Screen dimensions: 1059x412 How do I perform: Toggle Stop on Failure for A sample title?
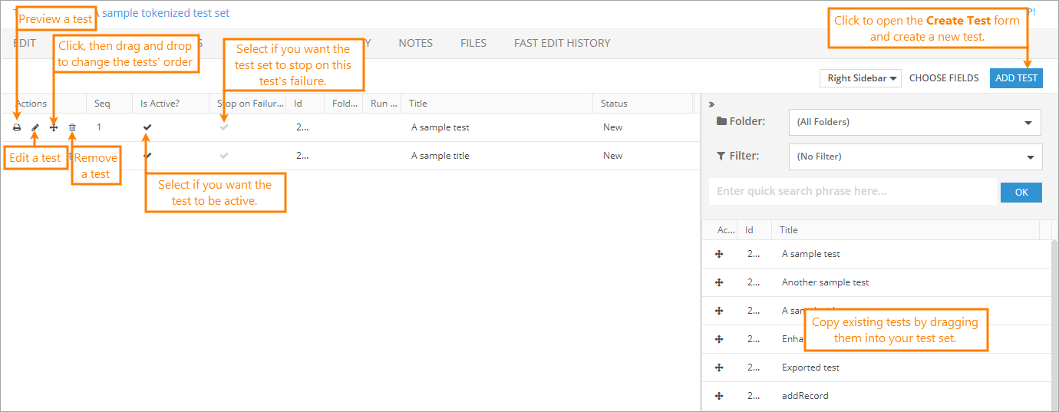(224, 156)
